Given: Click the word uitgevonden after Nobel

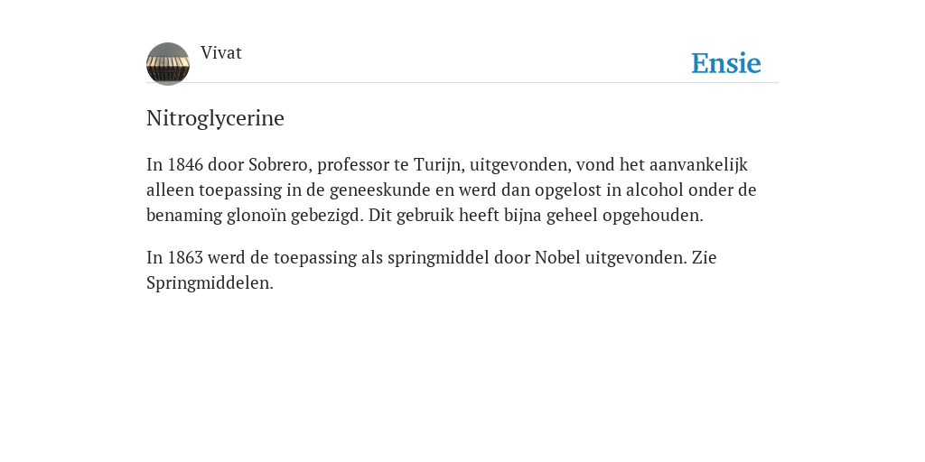Looking at the screenshot, I should 636,258.
